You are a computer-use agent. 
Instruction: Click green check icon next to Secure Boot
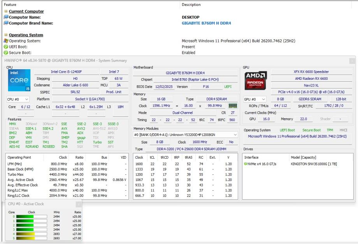(6, 53)
